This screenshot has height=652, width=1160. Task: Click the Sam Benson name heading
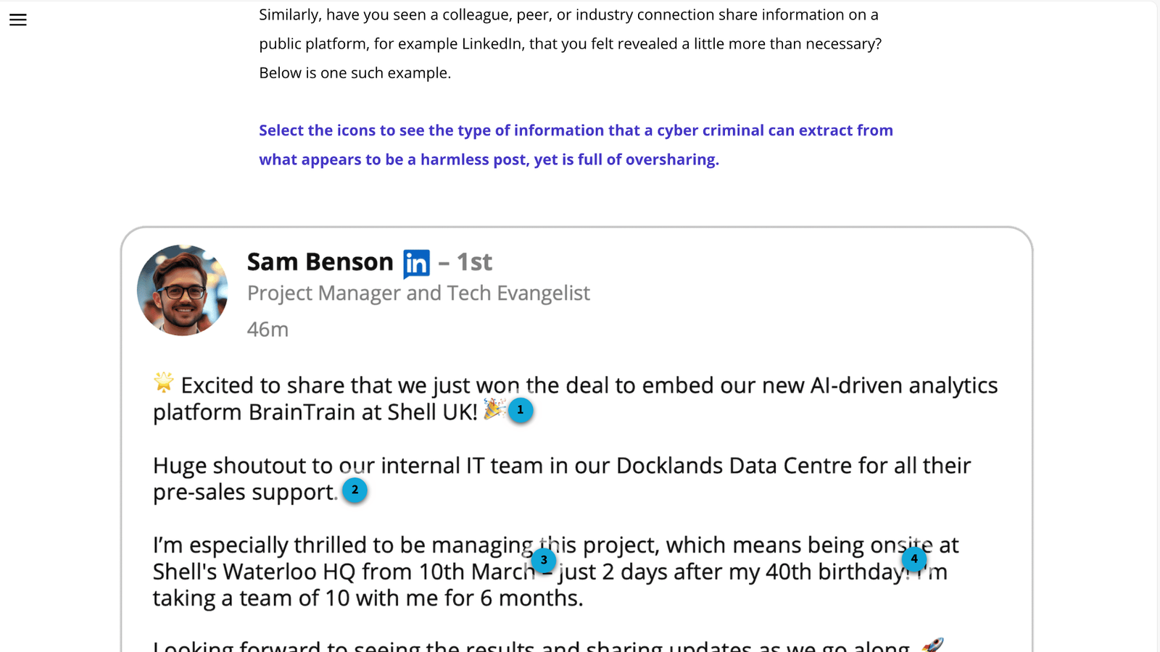pos(320,262)
